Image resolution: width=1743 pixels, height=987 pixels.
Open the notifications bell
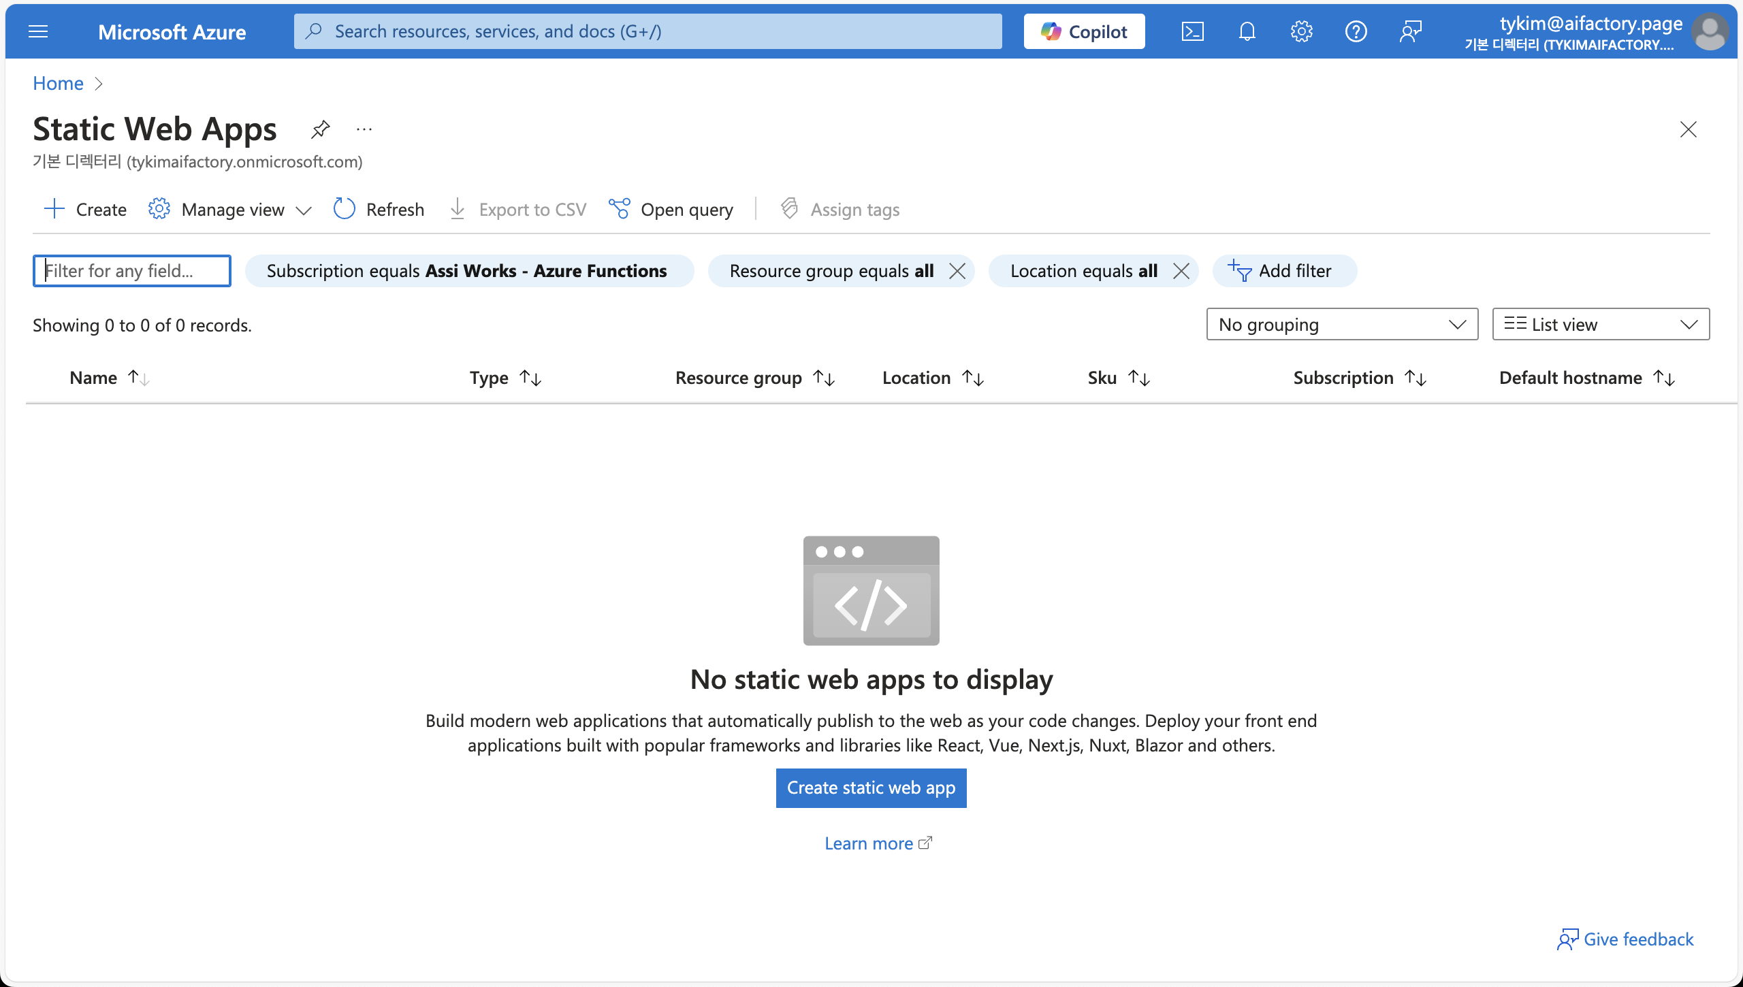[1247, 31]
